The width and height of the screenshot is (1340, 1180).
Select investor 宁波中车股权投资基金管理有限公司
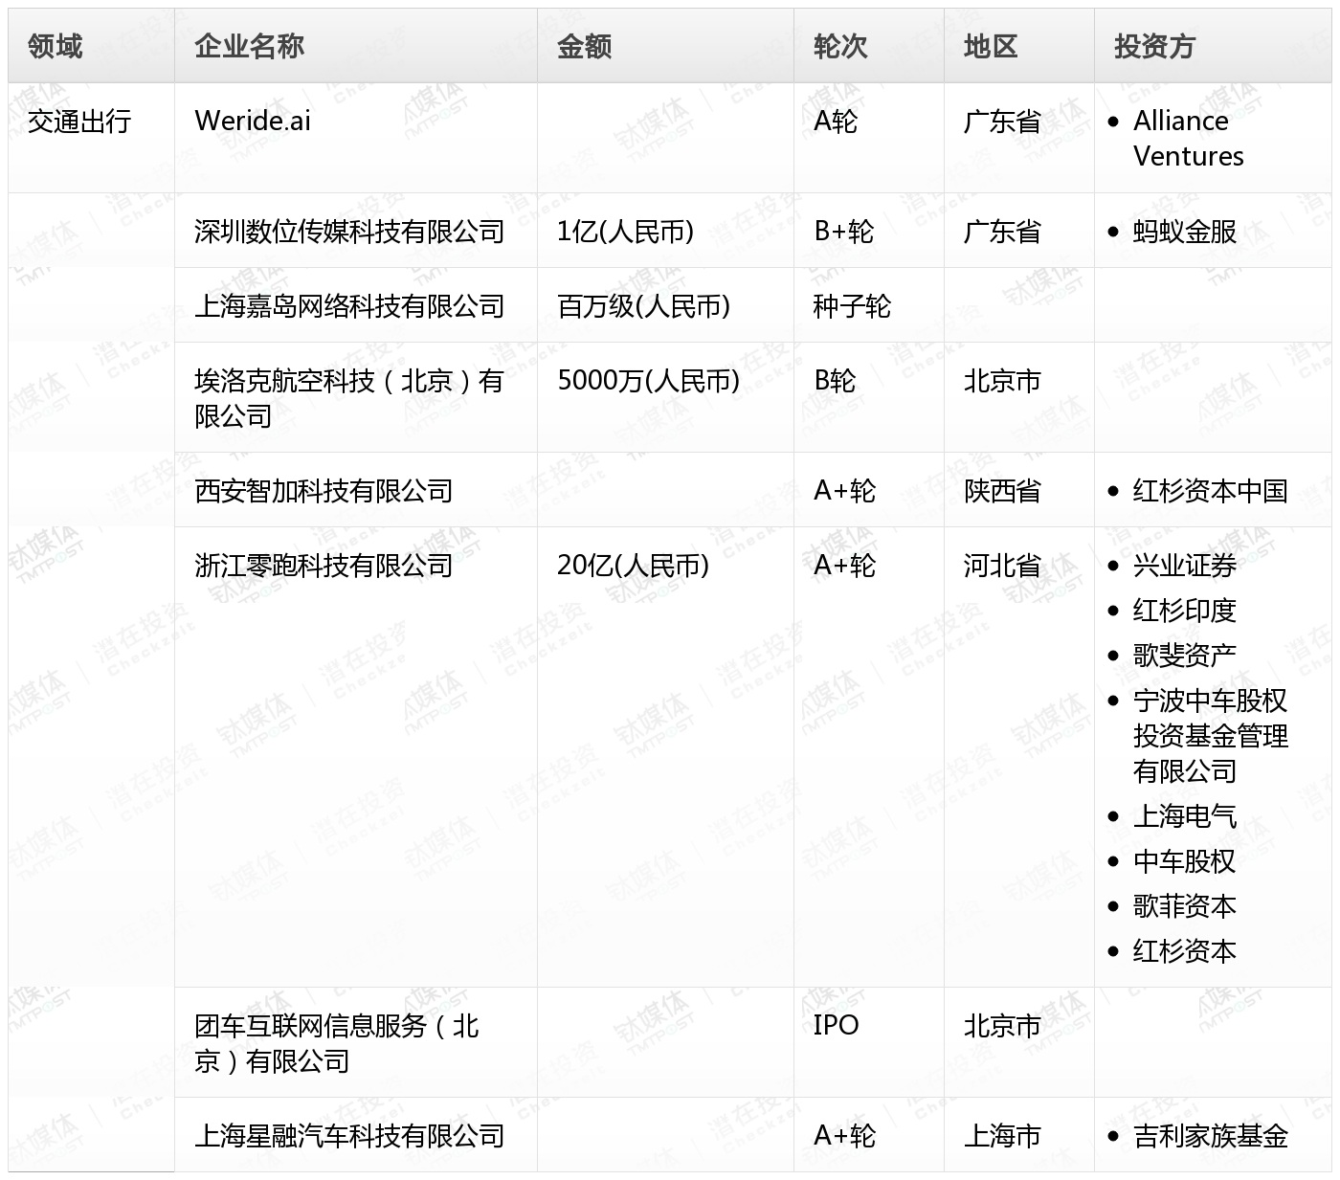pyautogui.click(x=1211, y=736)
